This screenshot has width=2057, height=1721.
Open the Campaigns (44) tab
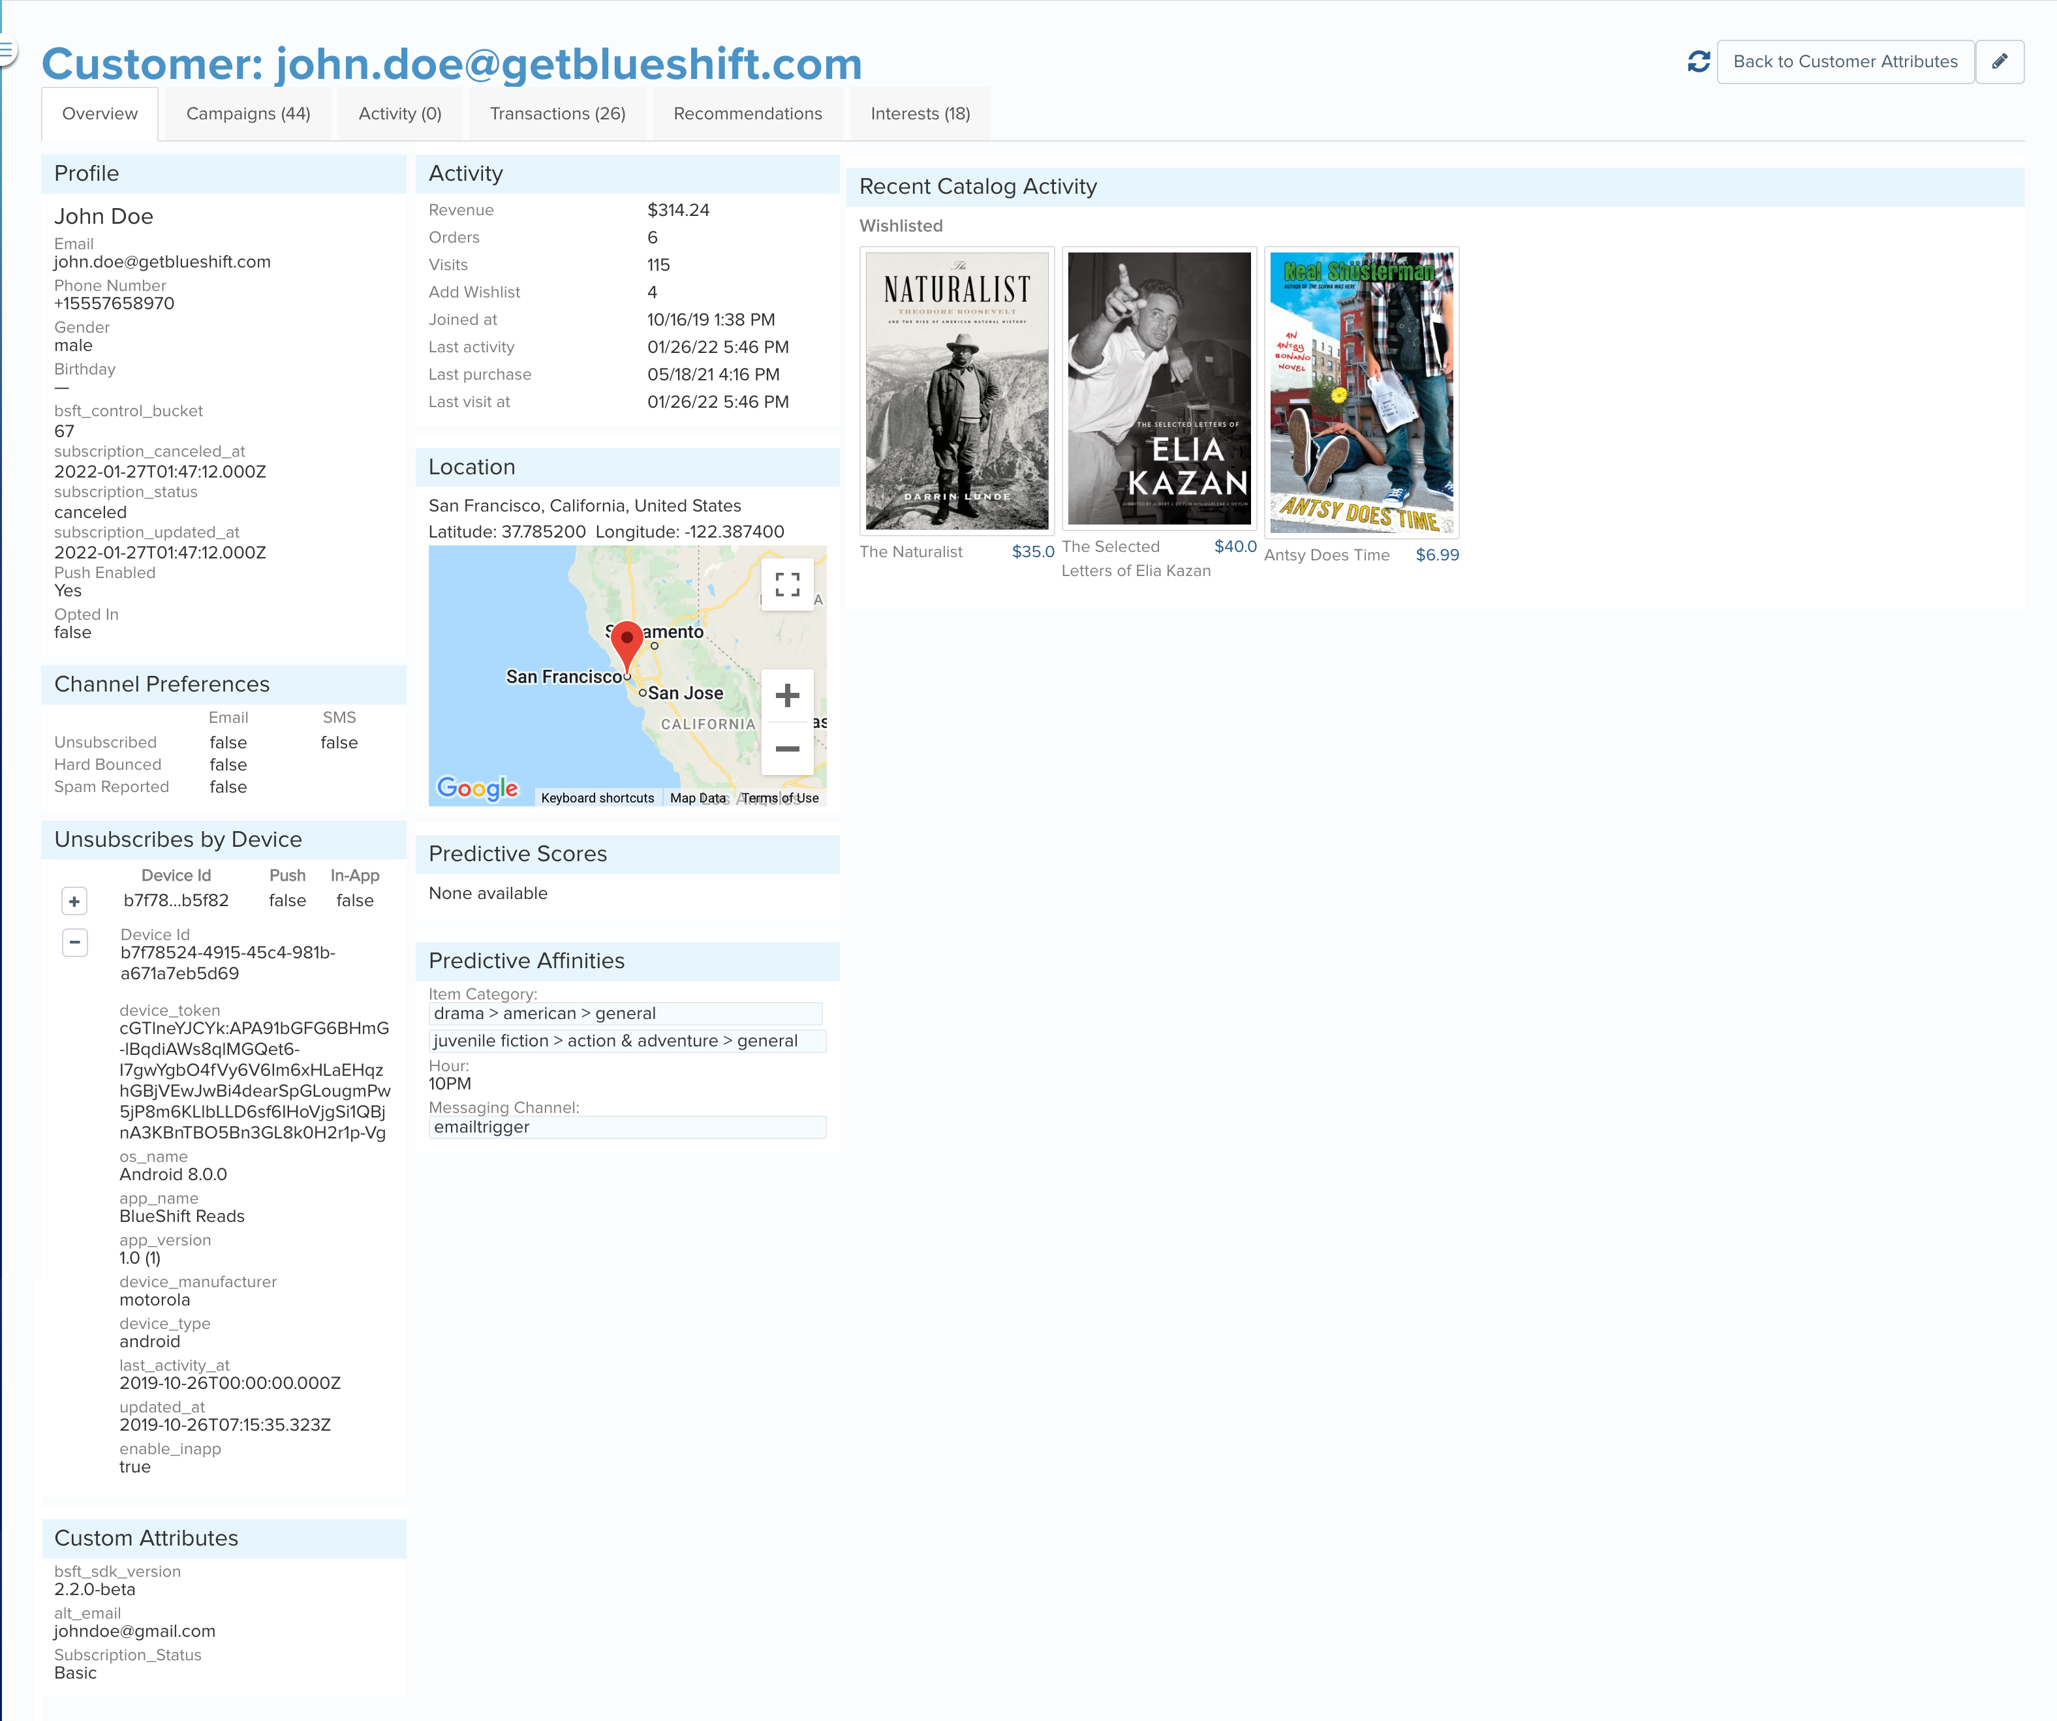(x=248, y=114)
